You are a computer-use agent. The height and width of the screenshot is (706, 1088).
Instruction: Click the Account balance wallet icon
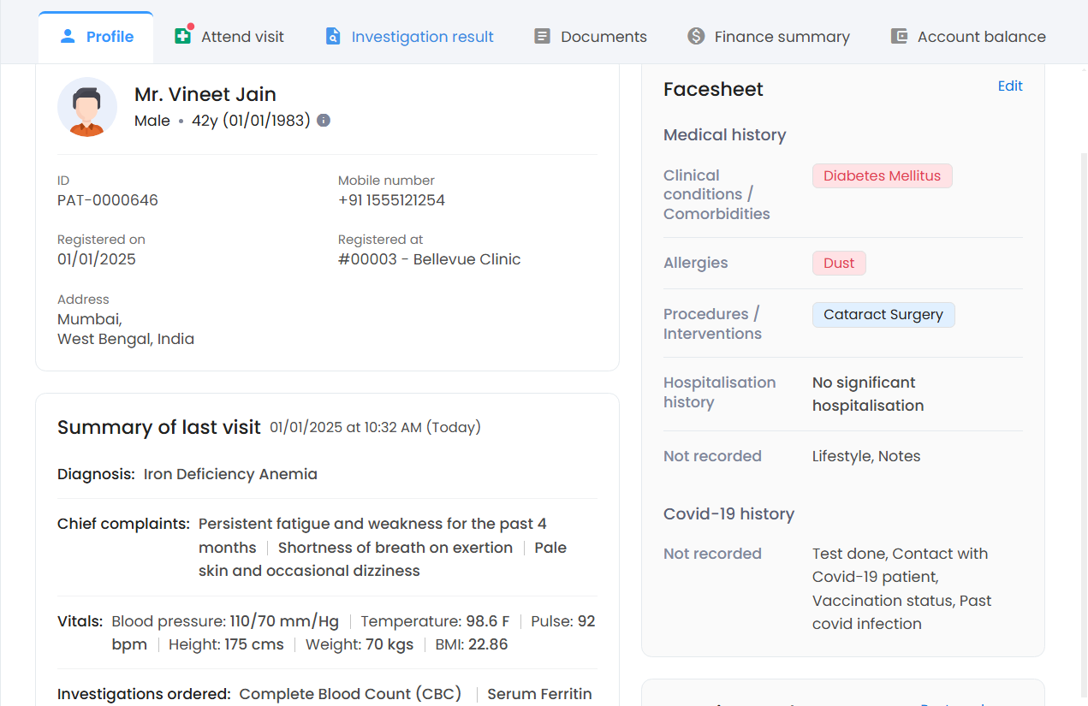tap(899, 37)
